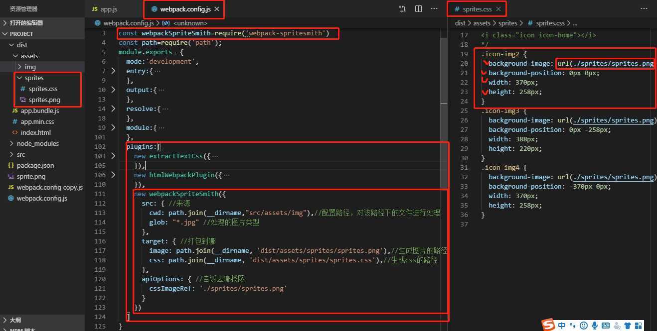Open index.html from the file explorer
The image size is (657, 331).
[x=35, y=132]
